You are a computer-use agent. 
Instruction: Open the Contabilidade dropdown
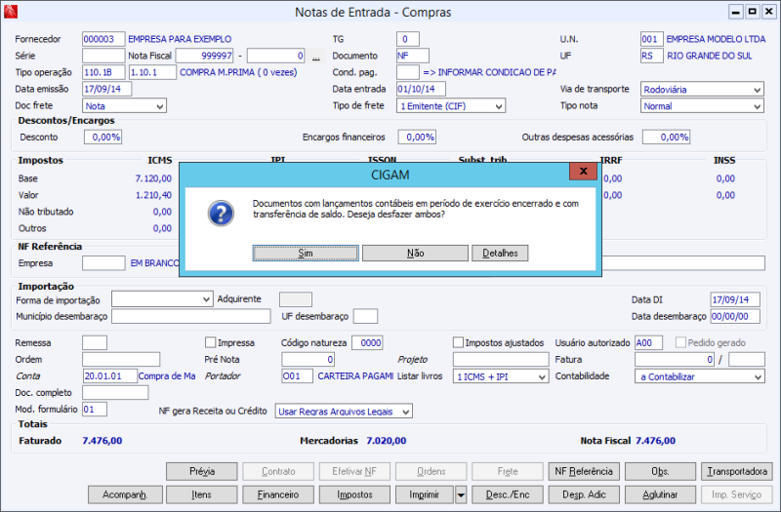coord(700,376)
